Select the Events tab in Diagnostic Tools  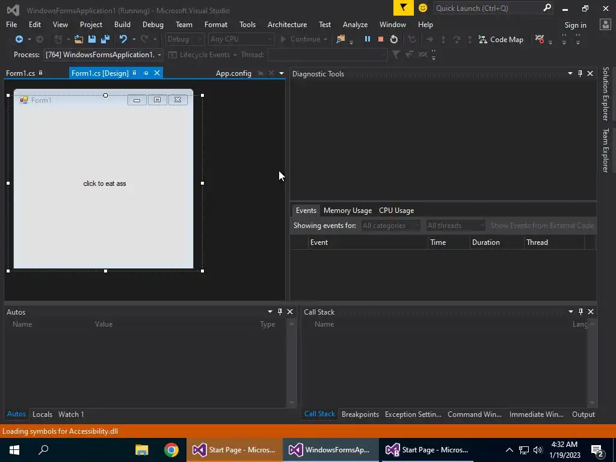pyautogui.click(x=306, y=210)
